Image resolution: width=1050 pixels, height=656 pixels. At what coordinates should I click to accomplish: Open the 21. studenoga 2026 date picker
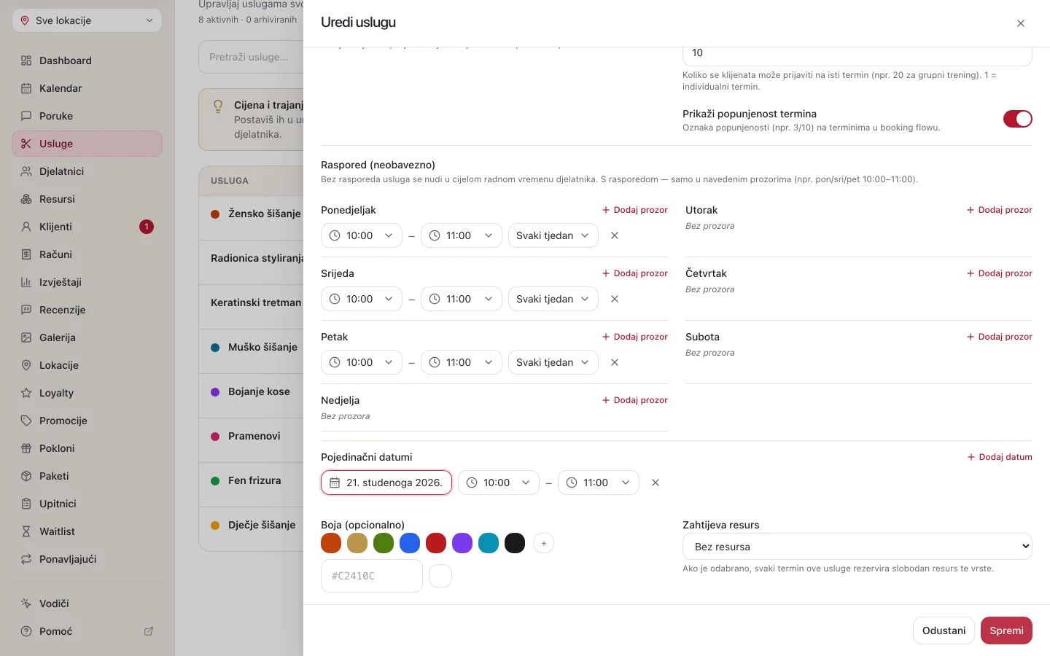(386, 483)
